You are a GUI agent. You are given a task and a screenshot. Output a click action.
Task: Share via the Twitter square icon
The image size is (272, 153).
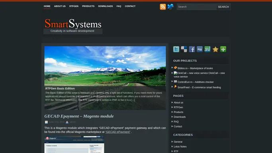click(x=176, y=49)
